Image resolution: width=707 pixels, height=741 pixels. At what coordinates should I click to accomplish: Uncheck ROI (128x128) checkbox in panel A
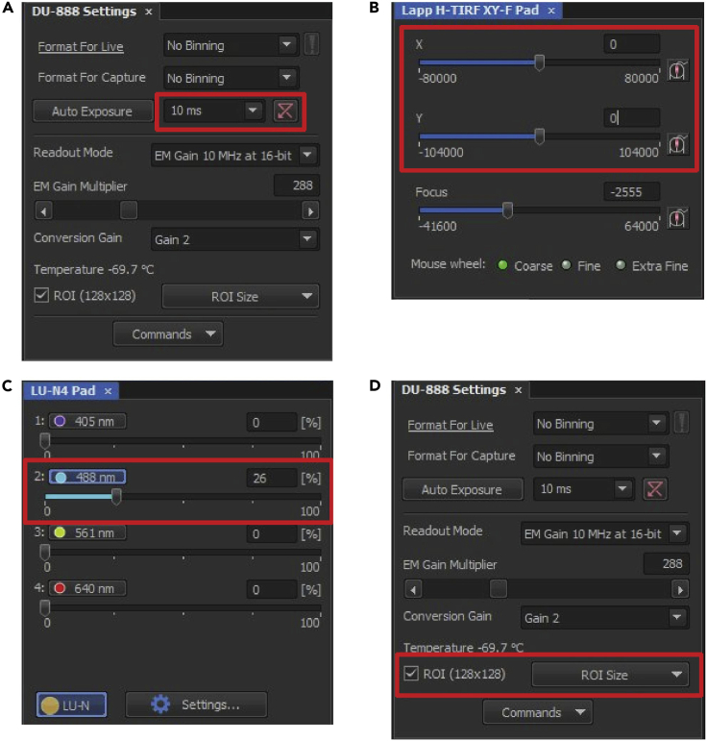(41, 295)
